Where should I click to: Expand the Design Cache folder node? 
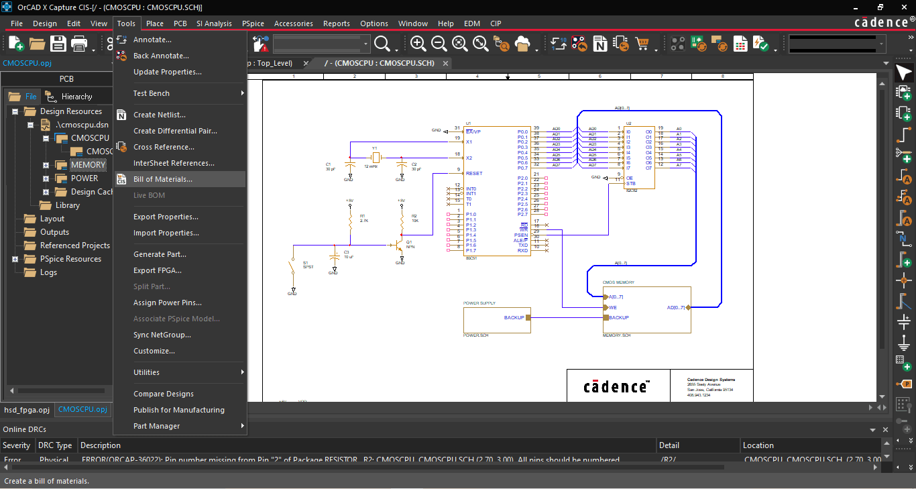(x=46, y=192)
